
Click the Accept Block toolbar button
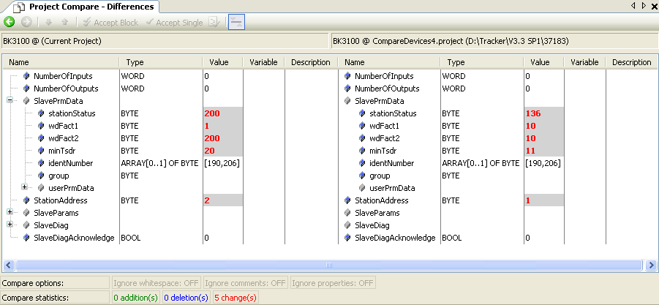click(x=110, y=23)
